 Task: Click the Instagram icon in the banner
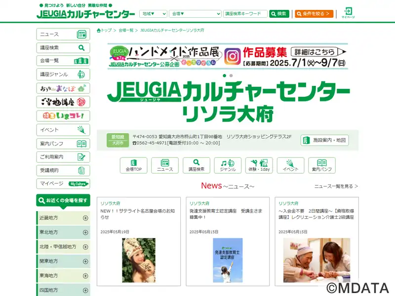(232, 56)
